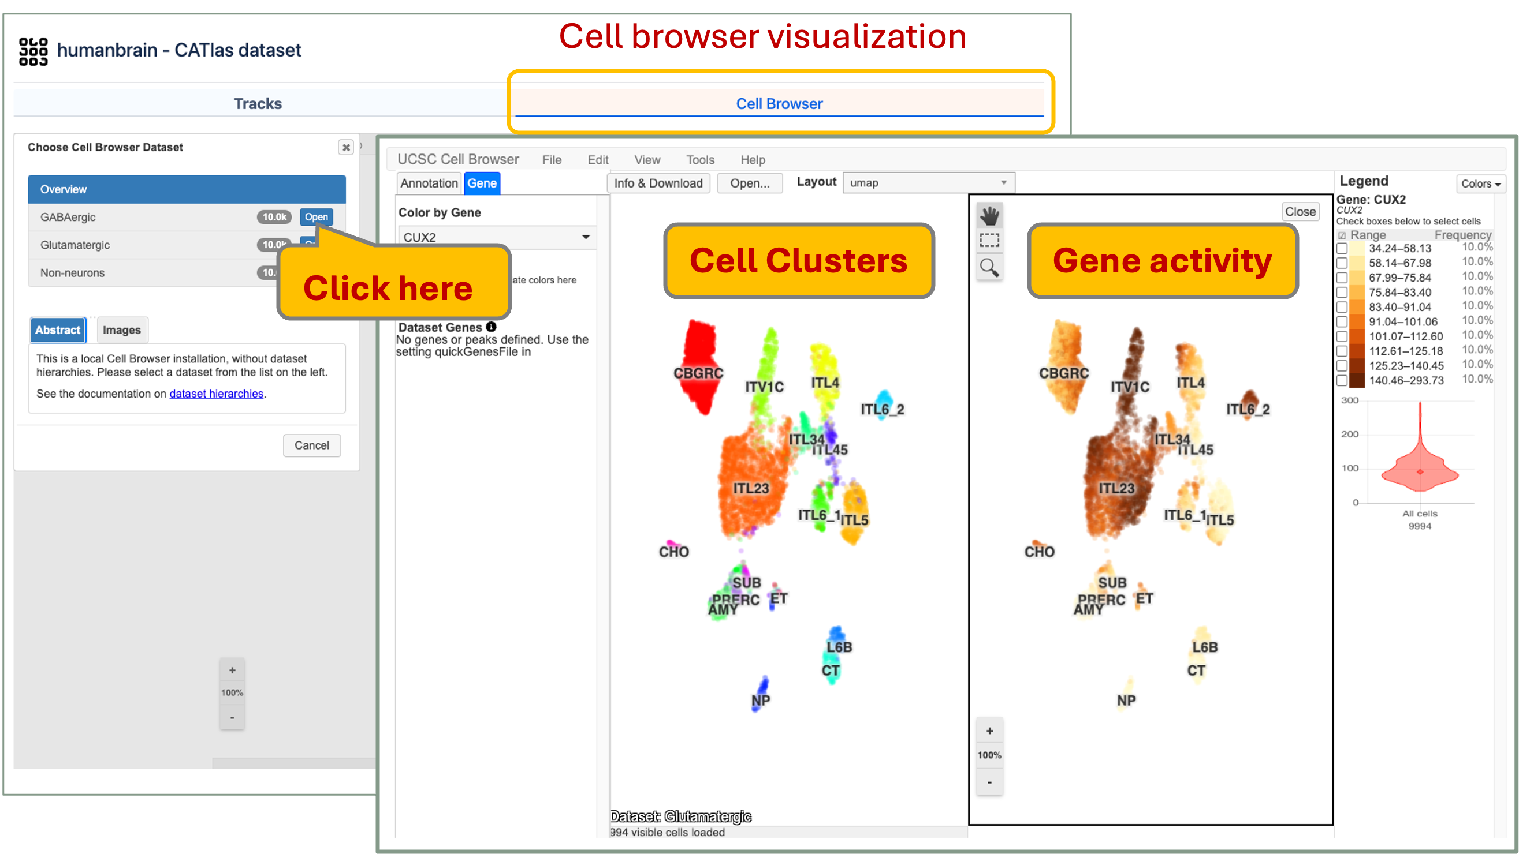
Task: Show the Images tab
Action: click(x=121, y=330)
